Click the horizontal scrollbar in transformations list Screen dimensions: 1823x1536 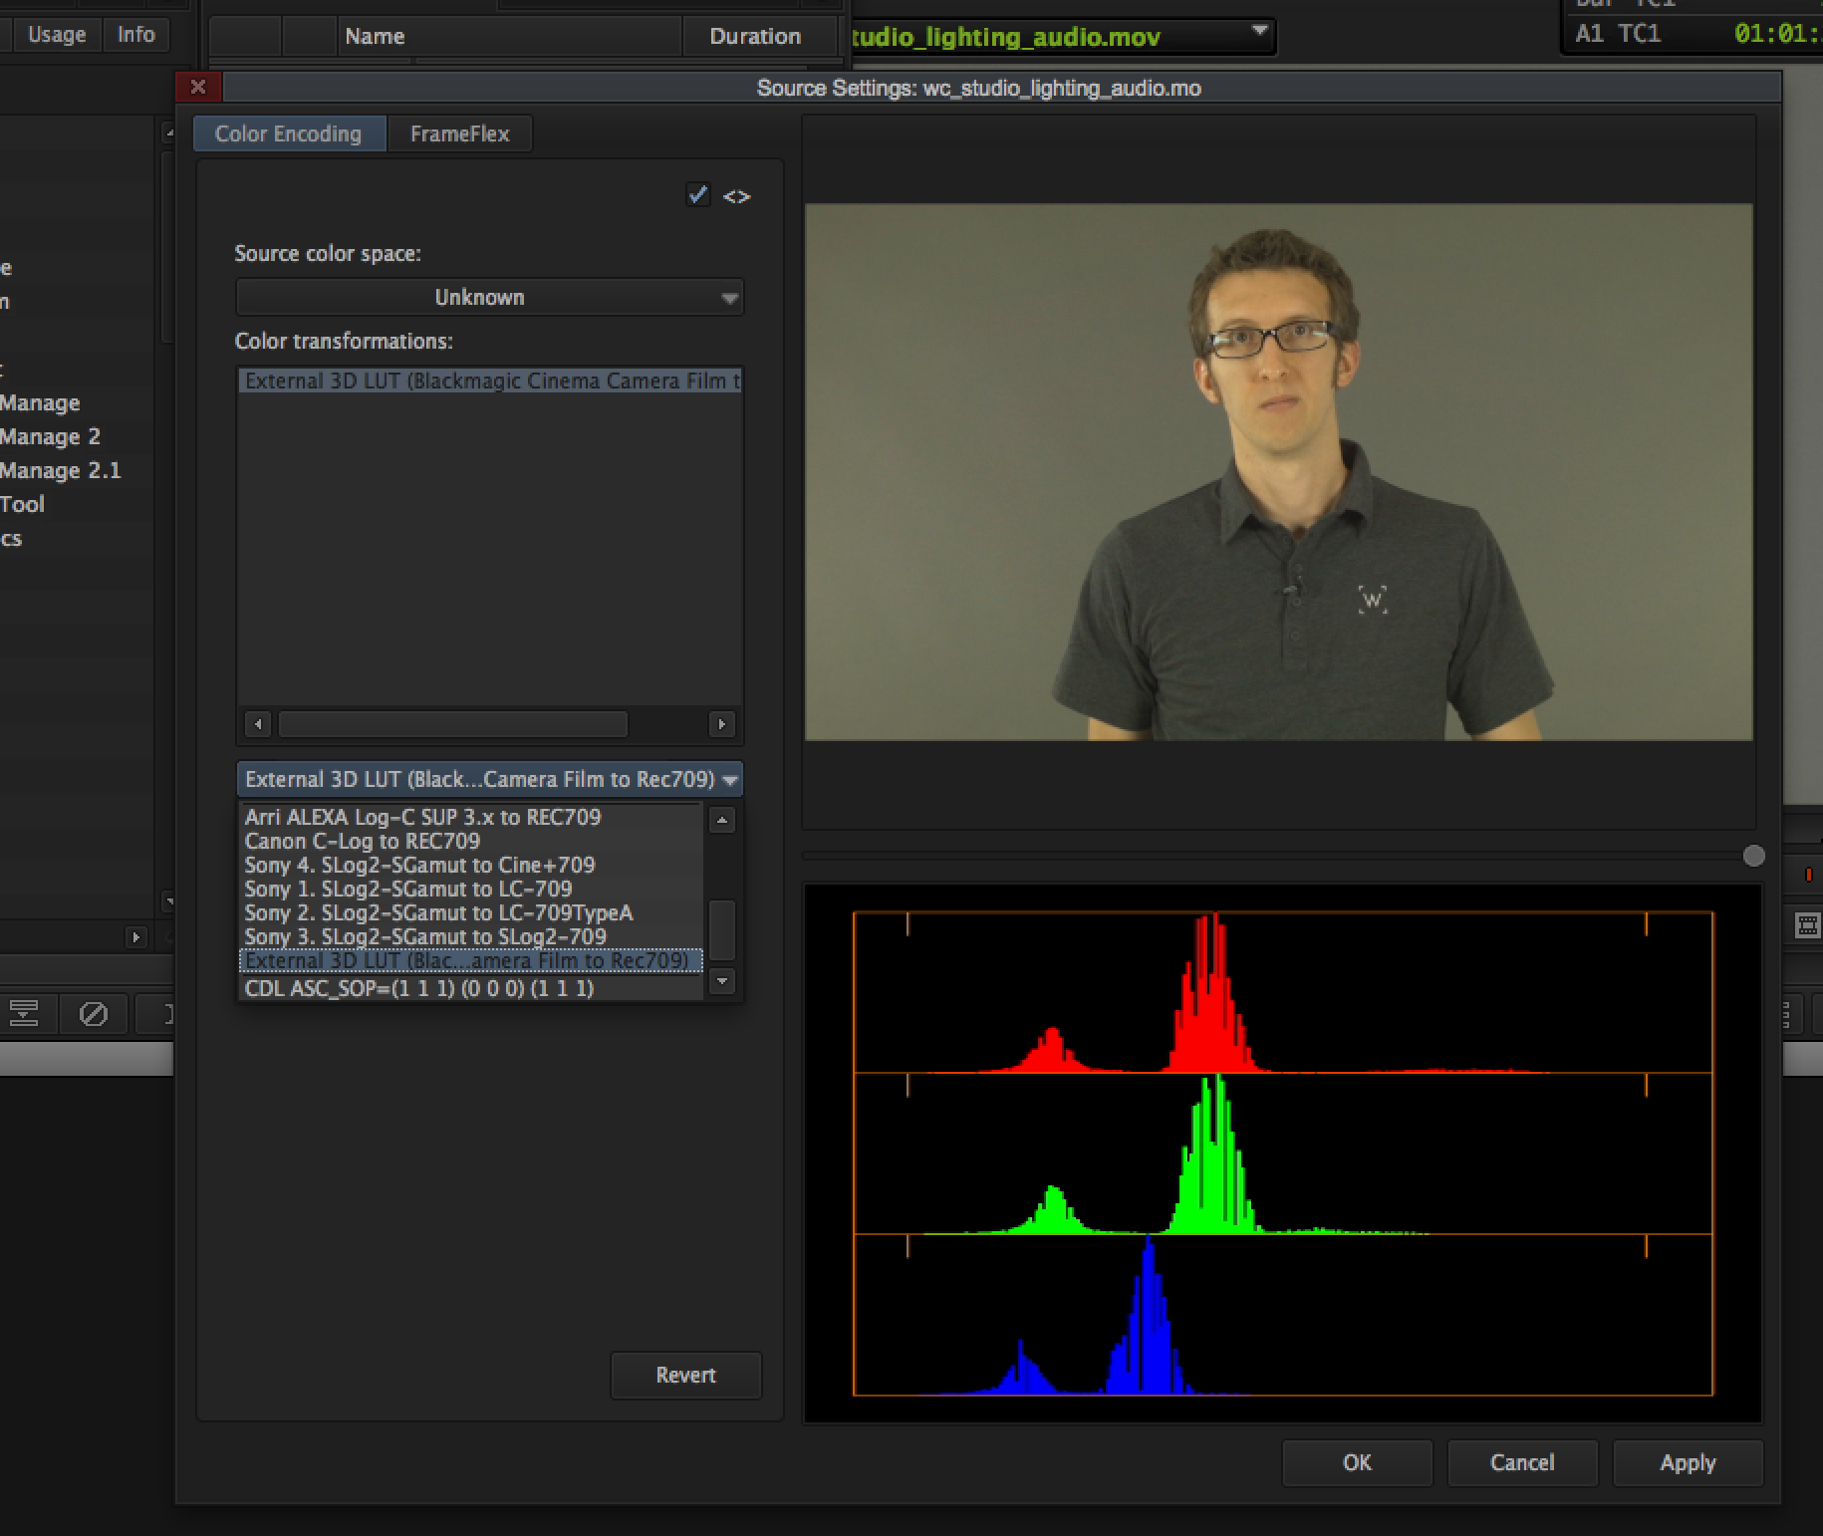453,724
